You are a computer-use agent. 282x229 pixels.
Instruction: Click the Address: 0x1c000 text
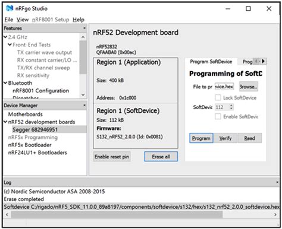click(x=117, y=98)
